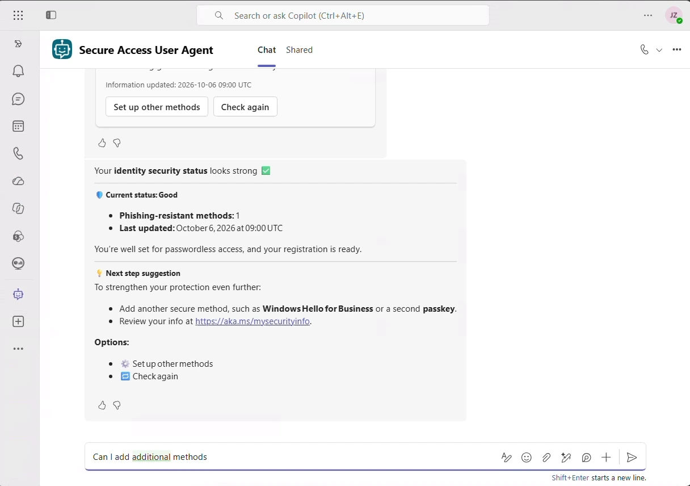Open chat header more options ellipsis
The width and height of the screenshot is (690, 486).
[x=676, y=49]
